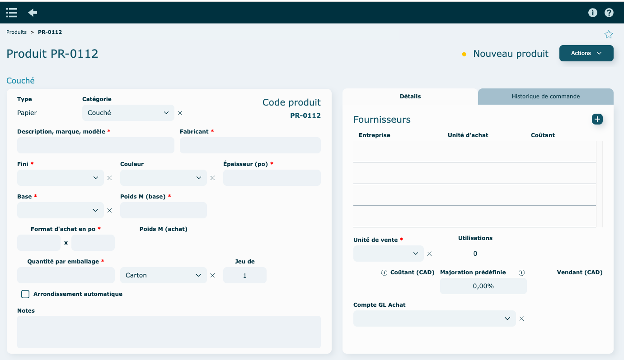This screenshot has width=624, height=360.
Task: Click the Notes text area
Action: (x=169, y=332)
